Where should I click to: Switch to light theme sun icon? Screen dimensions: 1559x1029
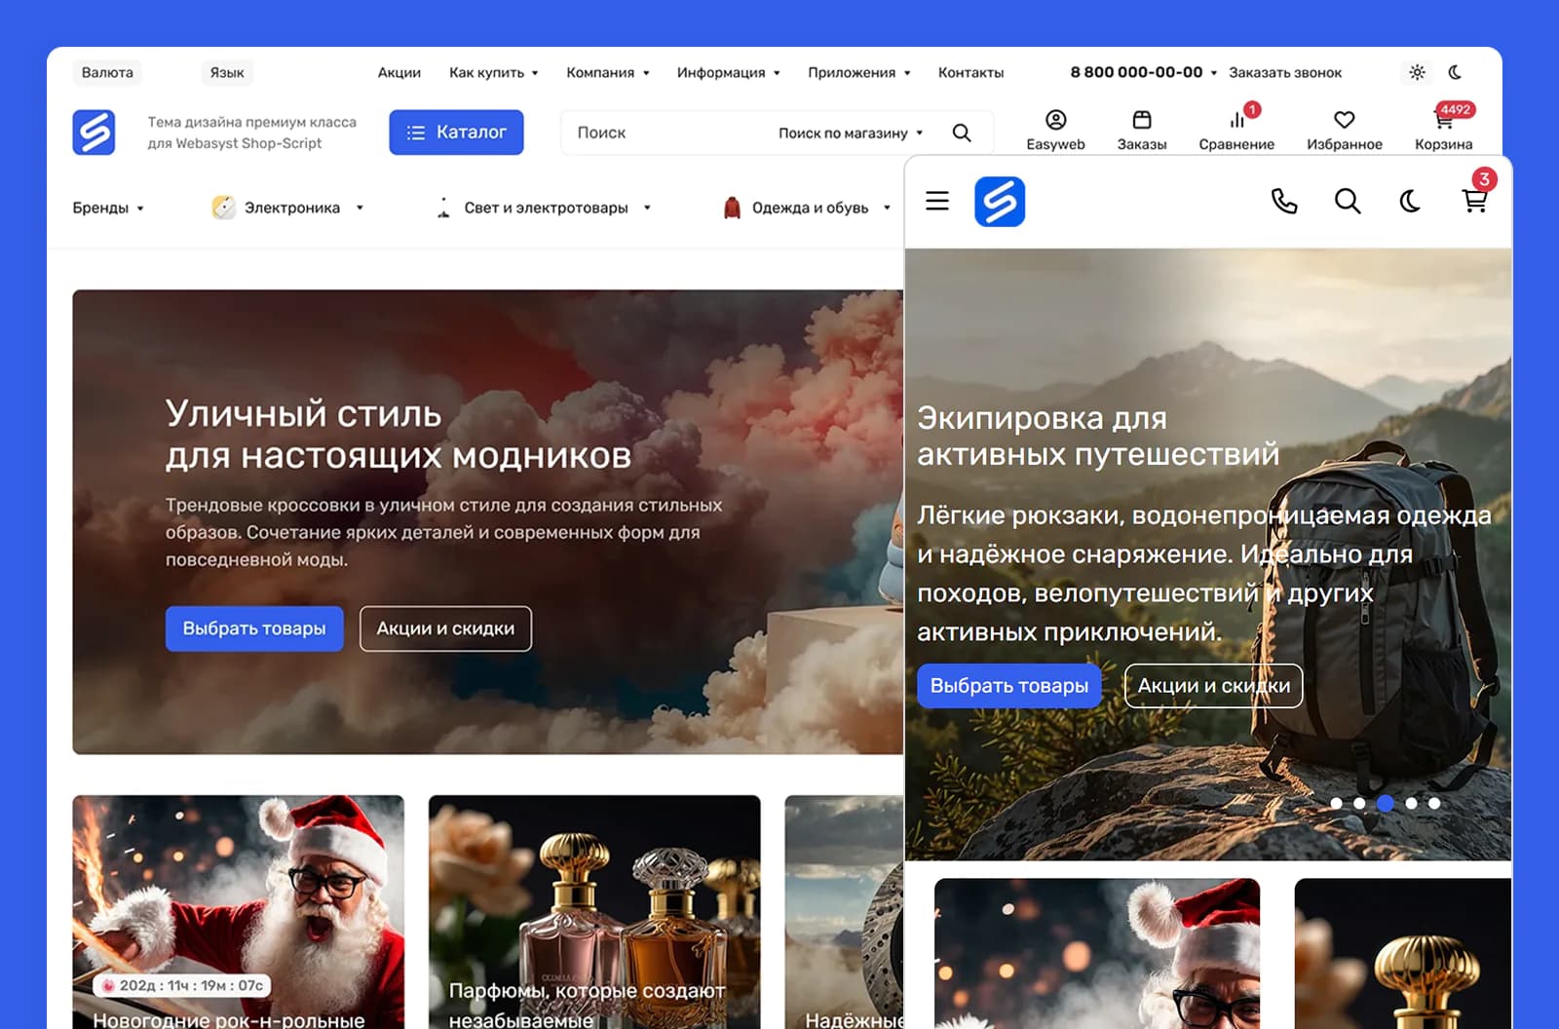pyautogui.click(x=1417, y=72)
